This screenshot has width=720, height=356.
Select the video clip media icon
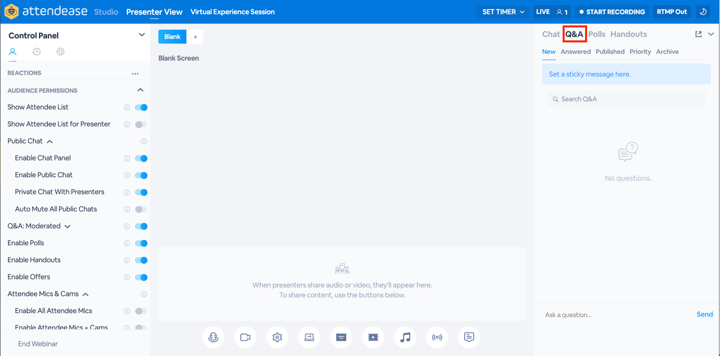pos(373,337)
